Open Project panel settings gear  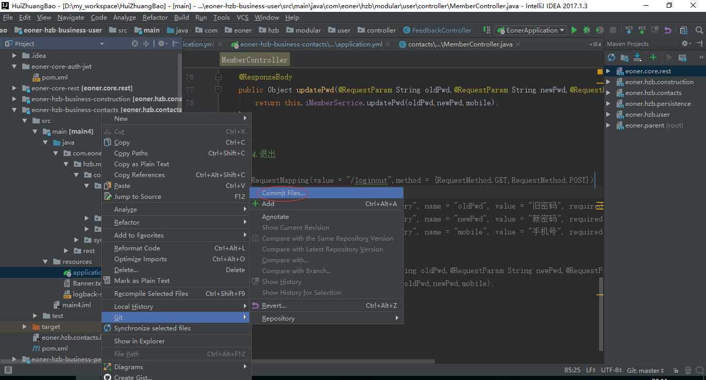[x=162, y=44]
